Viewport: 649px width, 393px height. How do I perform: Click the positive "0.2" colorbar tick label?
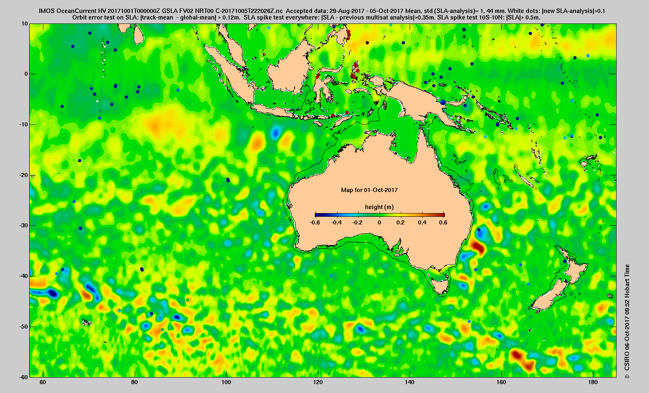[401, 222]
